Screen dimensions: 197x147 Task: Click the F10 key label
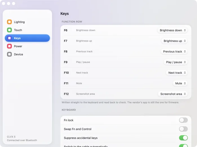(x=66, y=73)
